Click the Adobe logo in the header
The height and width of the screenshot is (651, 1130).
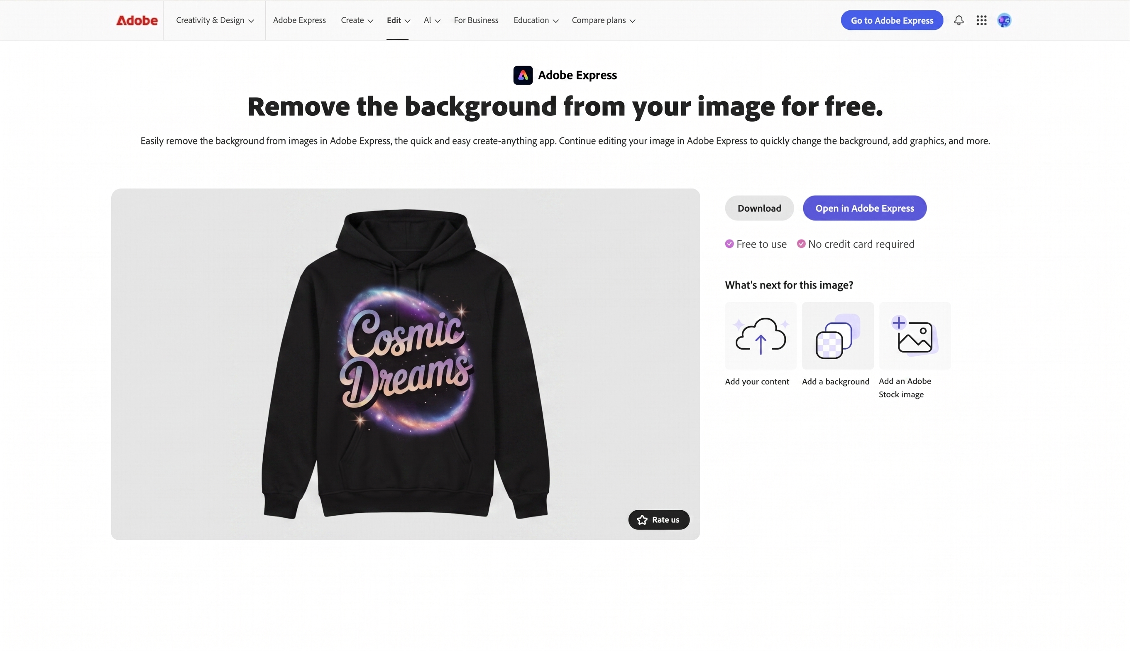pos(137,21)
